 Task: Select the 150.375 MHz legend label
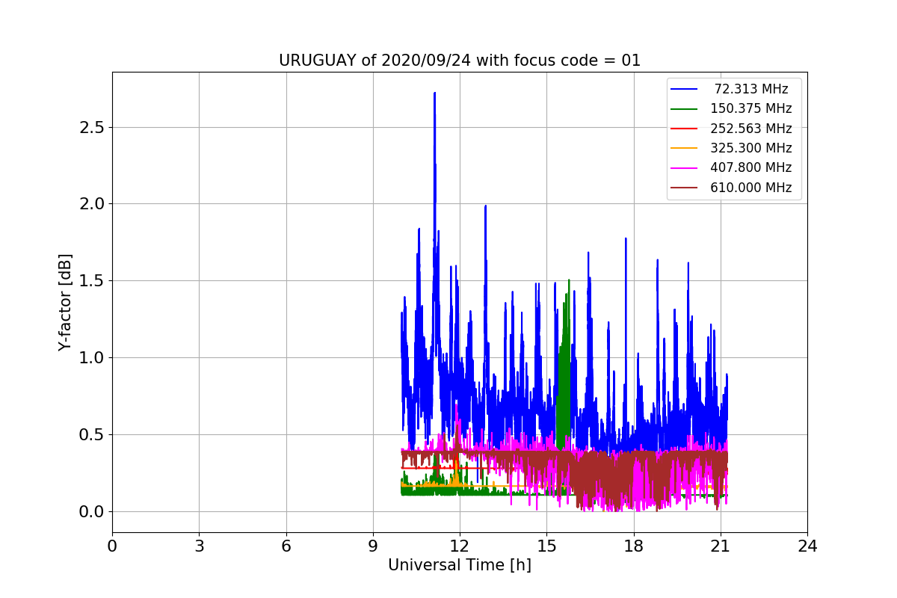[x=751, y=108]
